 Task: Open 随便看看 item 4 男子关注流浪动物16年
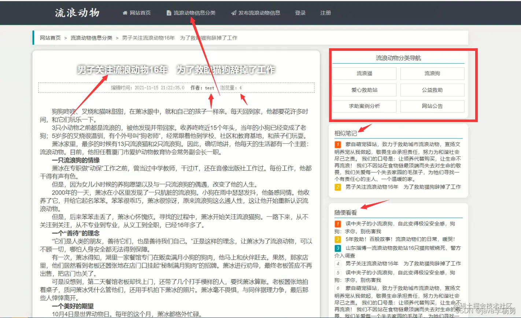click(x=403, y=264)
